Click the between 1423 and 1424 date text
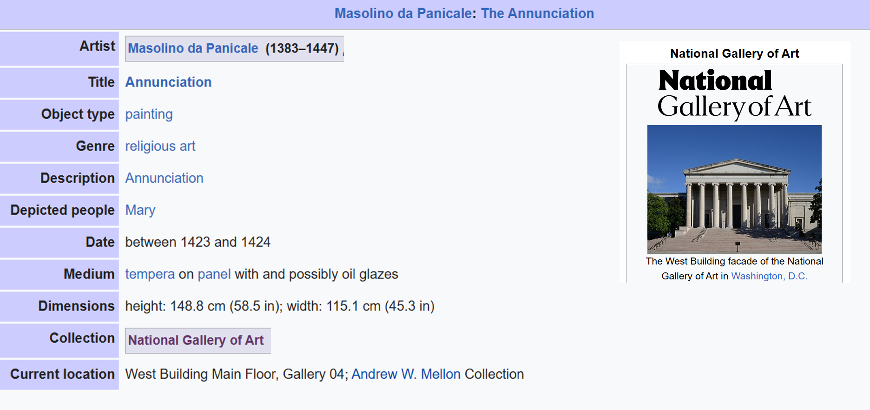Viewport: 870px width, 410px height. tap(198, 242)
